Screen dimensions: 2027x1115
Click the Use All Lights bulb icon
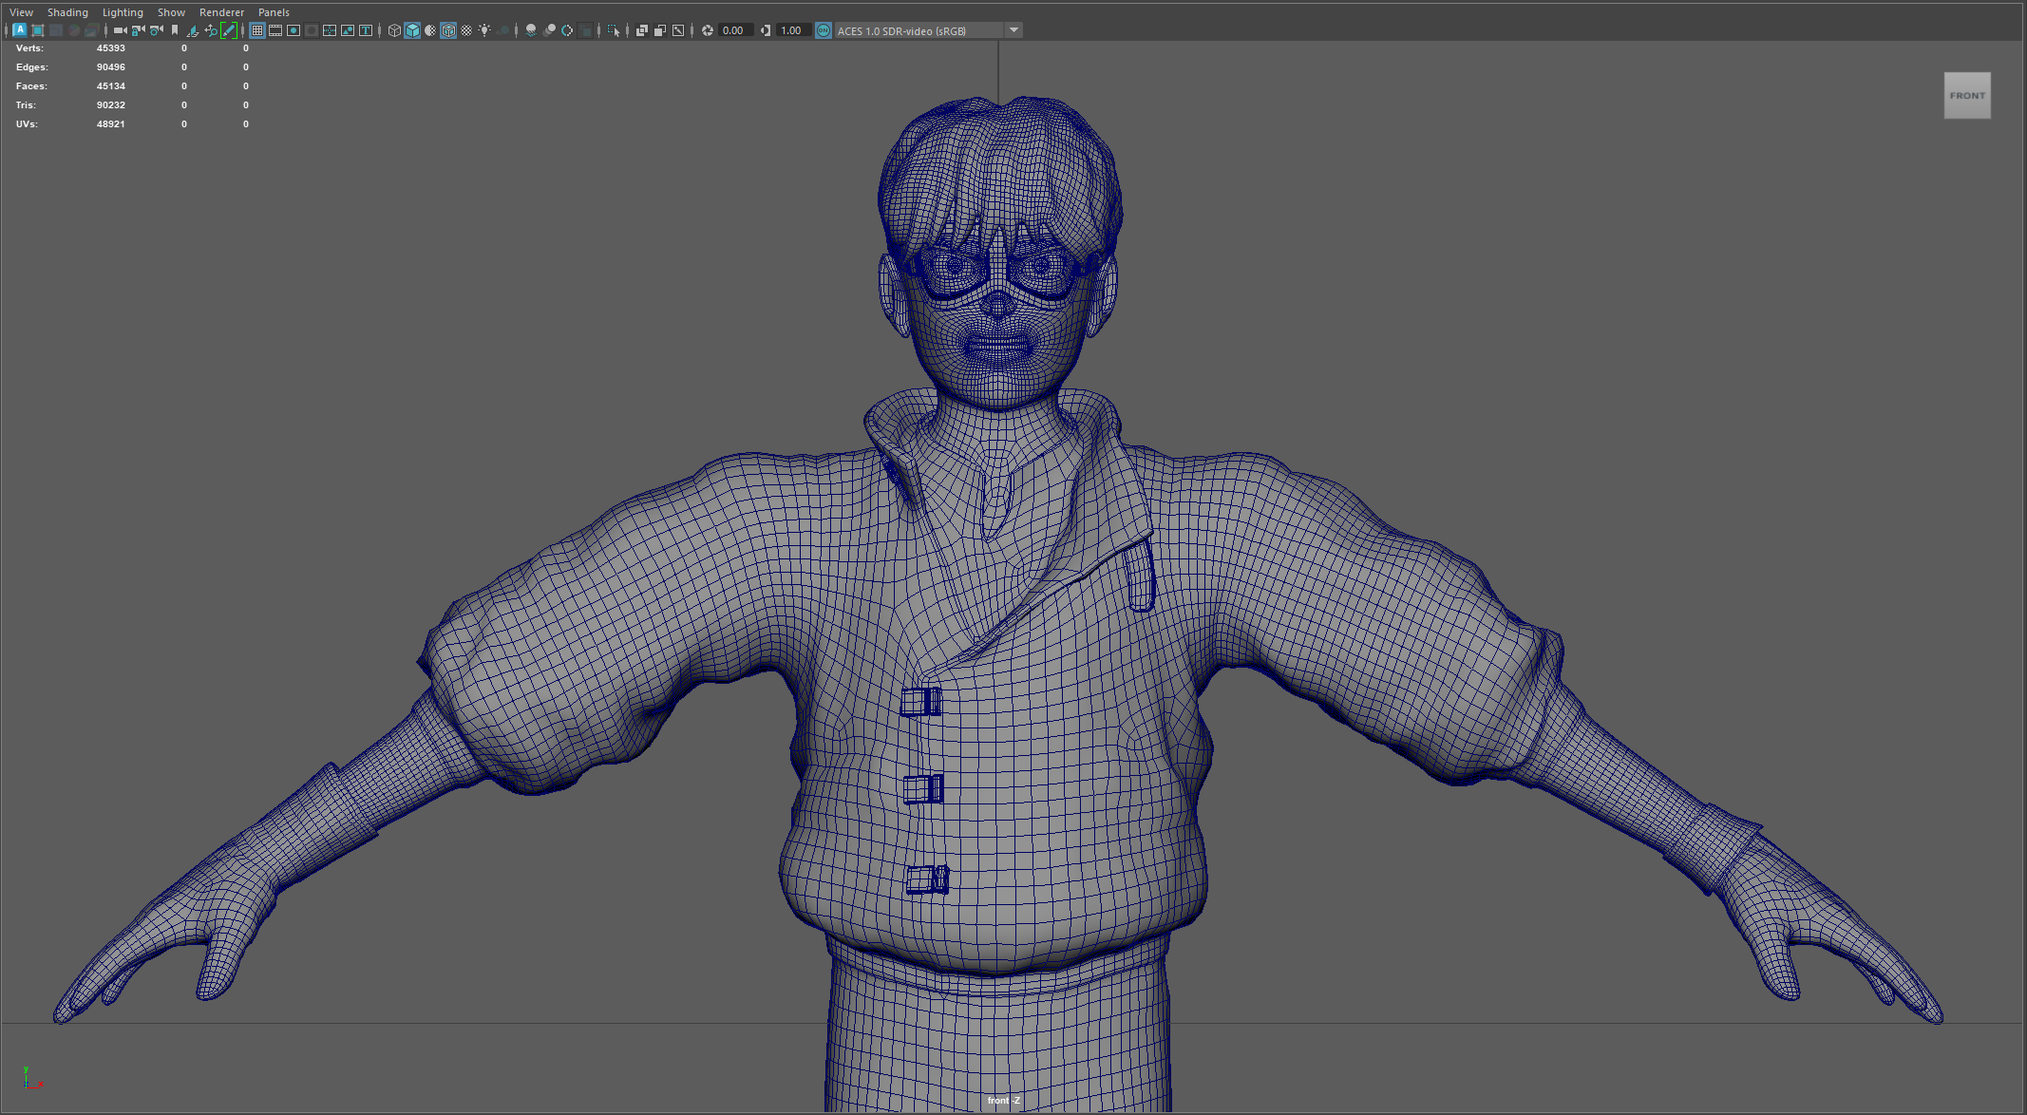coord(484,30)
